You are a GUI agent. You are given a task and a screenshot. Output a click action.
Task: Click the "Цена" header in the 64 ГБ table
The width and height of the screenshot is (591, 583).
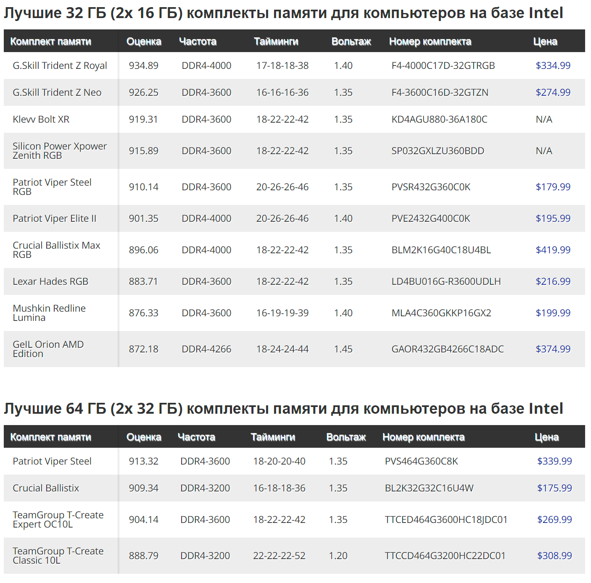tap(546, 437)
